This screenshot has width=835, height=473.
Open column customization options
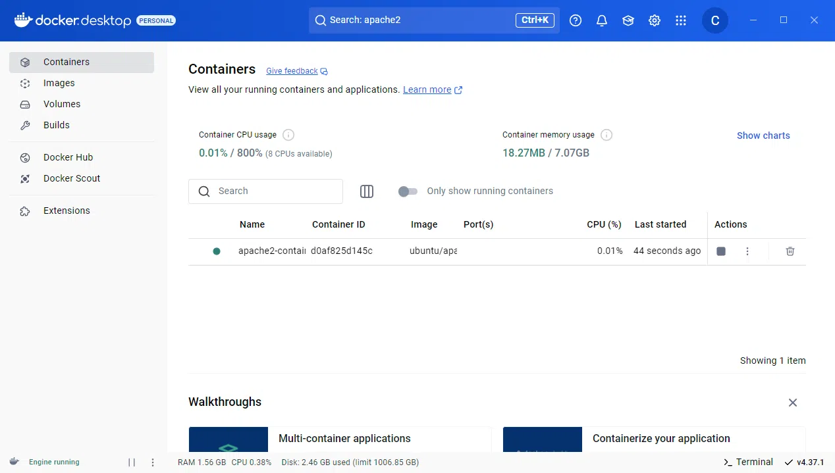coord(366,191)
